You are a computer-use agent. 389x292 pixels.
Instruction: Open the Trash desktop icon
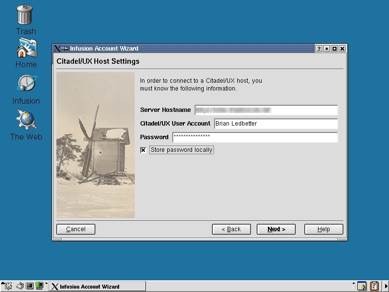click(x=25, y=15)
